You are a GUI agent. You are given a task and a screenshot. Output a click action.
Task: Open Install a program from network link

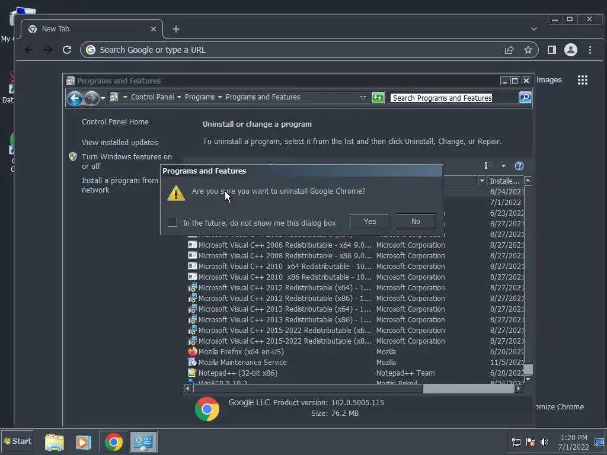[x=120, y=185]
